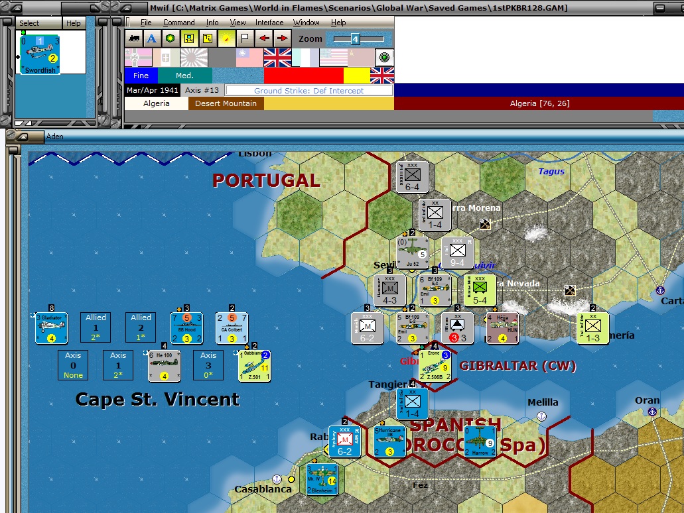
Task: Click the Axis 3 sea box
Action: coord(208,365)
